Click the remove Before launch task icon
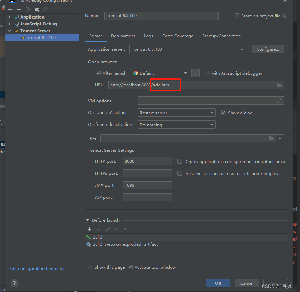 (x=99, y=229)
